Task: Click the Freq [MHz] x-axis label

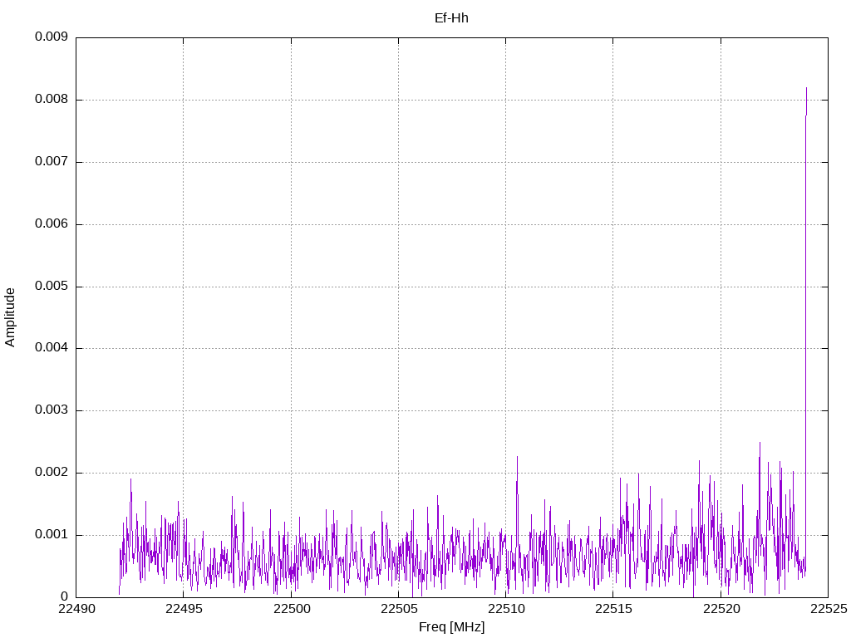Action: point(451,626)
